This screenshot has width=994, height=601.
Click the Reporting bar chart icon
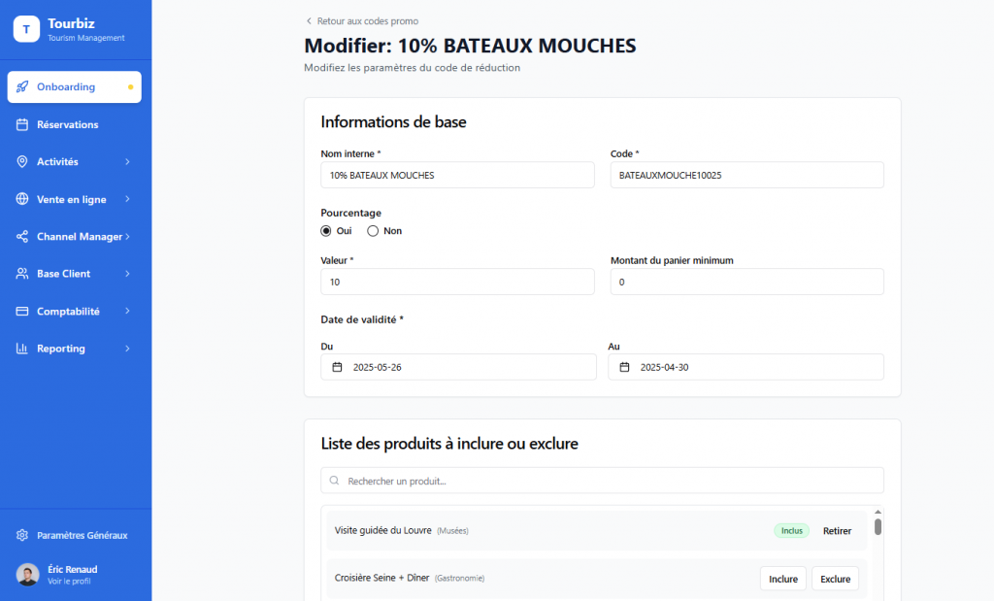(22, 349)
